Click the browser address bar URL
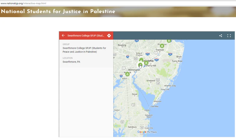The height and width of the screenshot is (139, 236). [24, 3]
